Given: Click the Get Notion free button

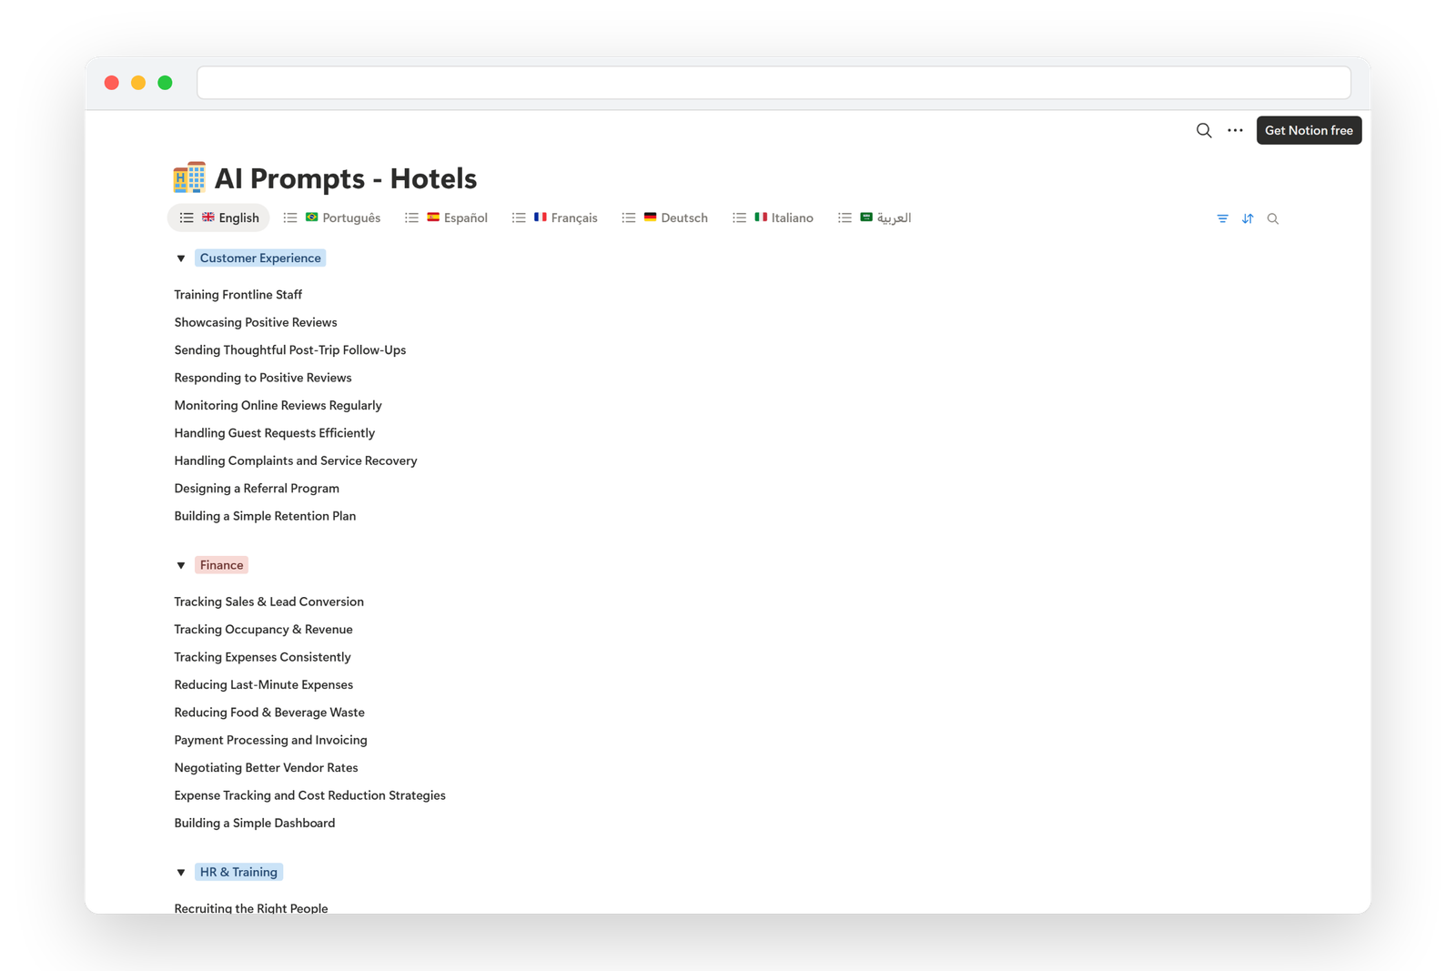Looking at the screenshot, I should (x=1309, y=130).
